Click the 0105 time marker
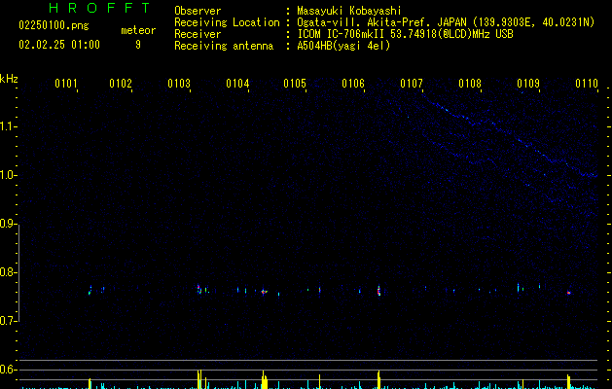 pyautogui.click(x=295, y=84)
